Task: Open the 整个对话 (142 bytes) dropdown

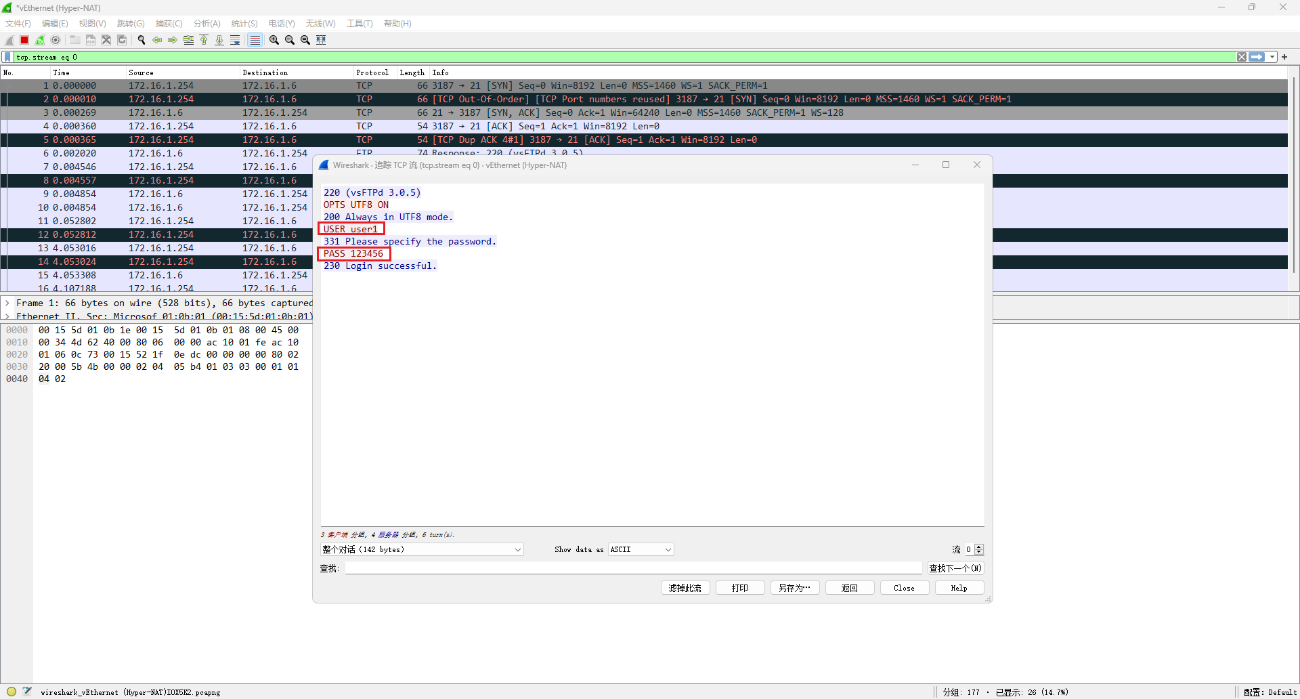Action: (422, 549)
